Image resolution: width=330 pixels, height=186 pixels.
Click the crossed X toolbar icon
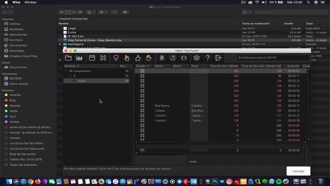(x=103, y=58)
